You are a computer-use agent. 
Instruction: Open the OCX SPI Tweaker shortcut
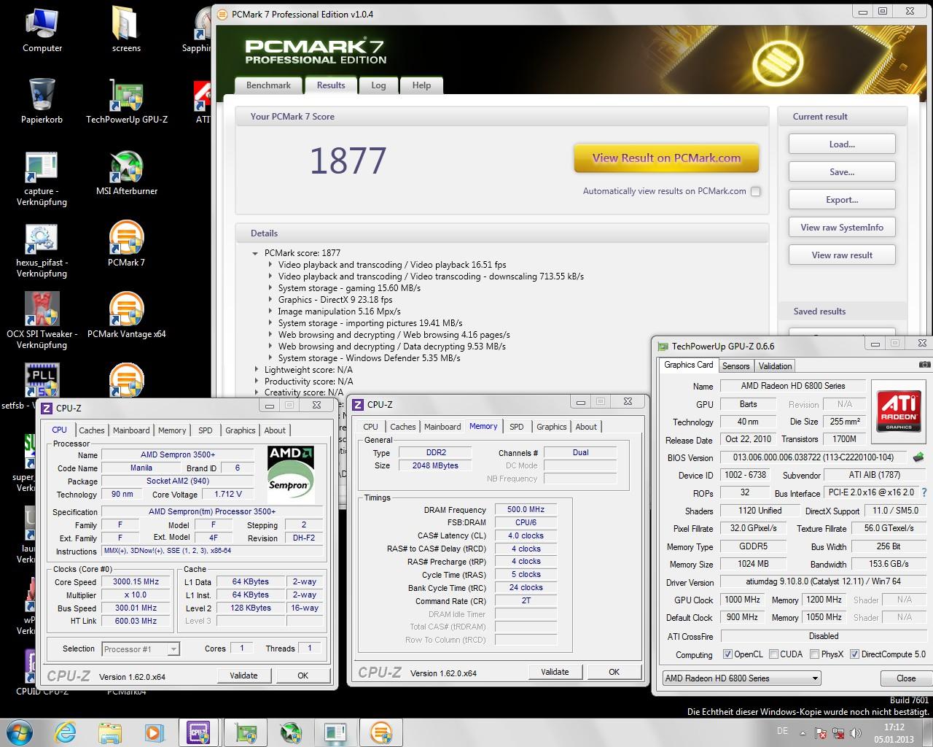42,322
